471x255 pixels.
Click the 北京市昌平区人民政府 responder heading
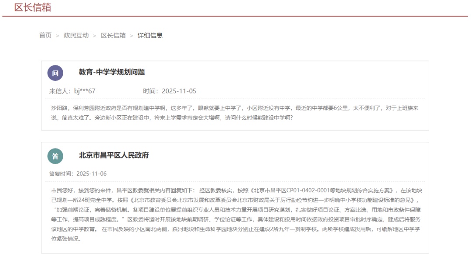pyautogui.click(x=114, y=155)
